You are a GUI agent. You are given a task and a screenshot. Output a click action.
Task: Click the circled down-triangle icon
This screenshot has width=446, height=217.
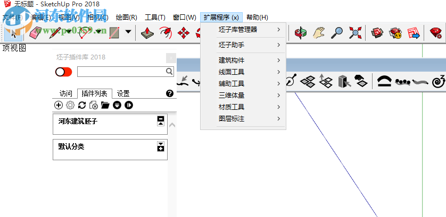[x=117, y=105]
